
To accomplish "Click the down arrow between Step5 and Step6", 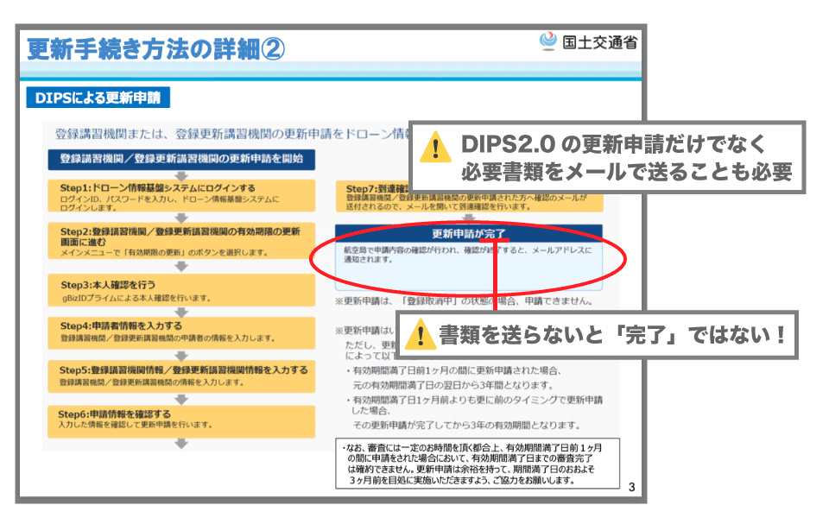I will point(181,398).
